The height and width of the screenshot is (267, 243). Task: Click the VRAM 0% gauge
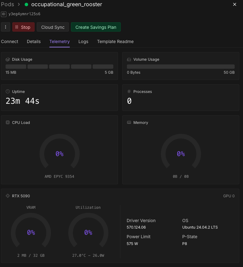point(31,230)
